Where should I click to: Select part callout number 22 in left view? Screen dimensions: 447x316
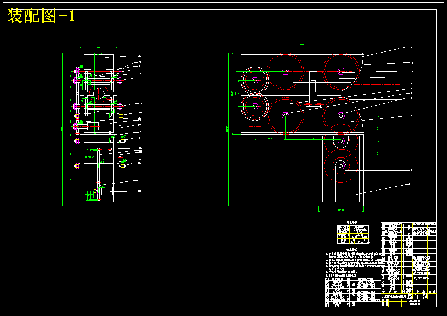tap(140, 125)
